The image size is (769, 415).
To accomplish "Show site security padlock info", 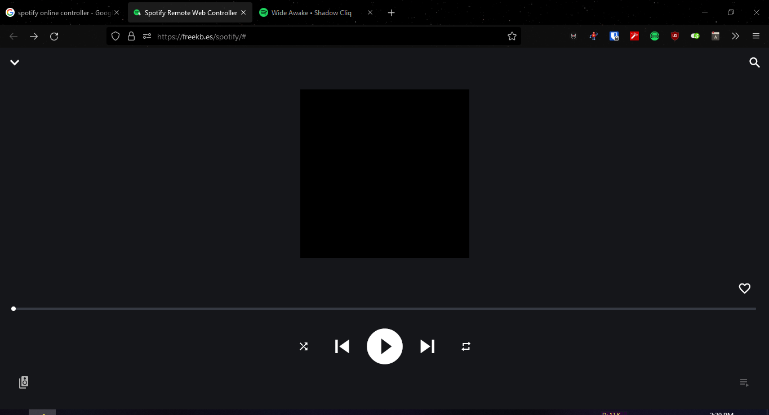I will (x=131, y=36).
